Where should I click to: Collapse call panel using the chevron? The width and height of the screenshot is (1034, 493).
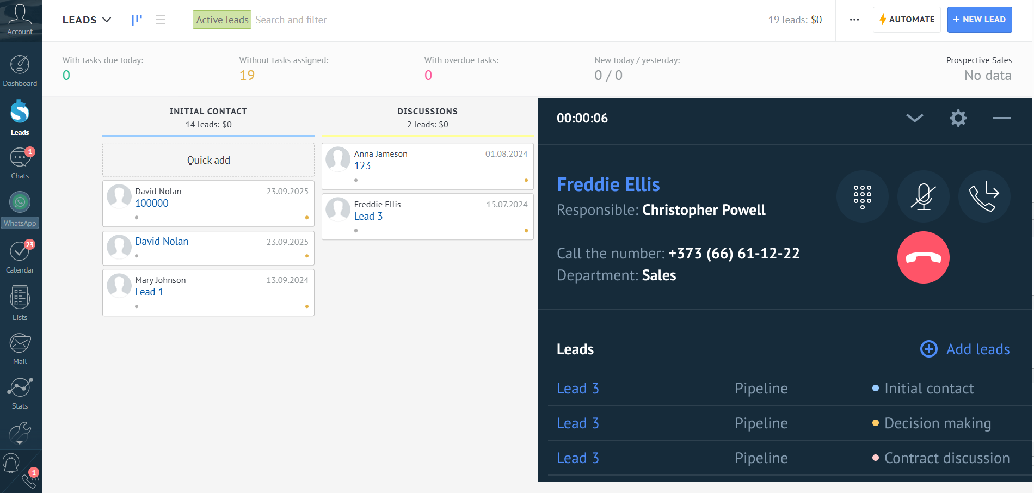point(914,118)
